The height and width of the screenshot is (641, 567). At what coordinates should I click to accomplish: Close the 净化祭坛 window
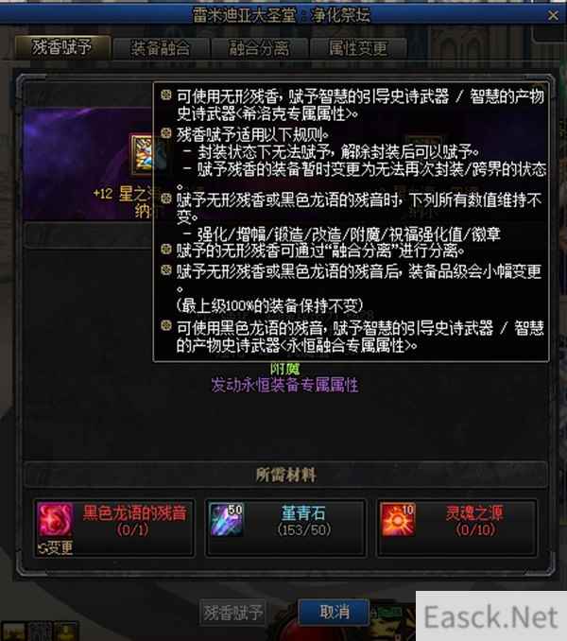553,15
